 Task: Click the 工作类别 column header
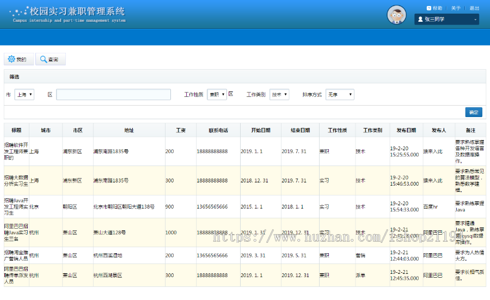click(372, 130)
